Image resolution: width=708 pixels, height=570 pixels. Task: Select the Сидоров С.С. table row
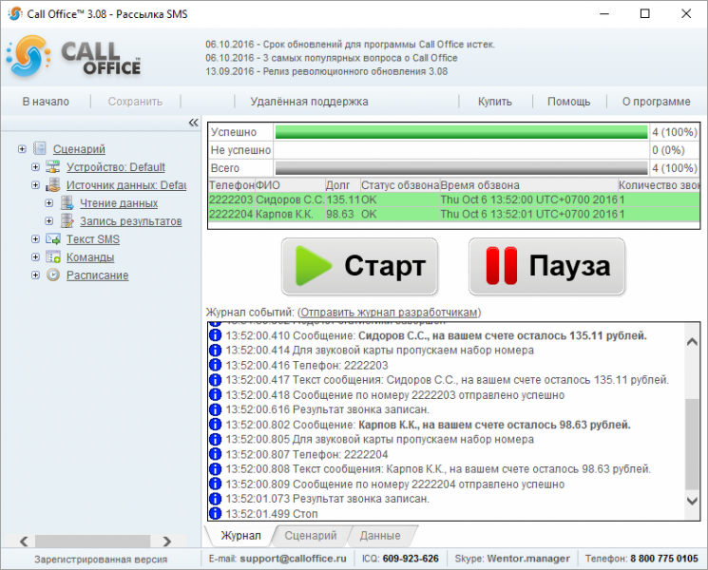tap(454, 199)
